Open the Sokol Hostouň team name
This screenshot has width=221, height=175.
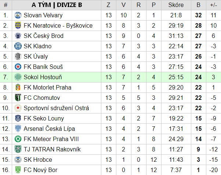click(43, 77)
